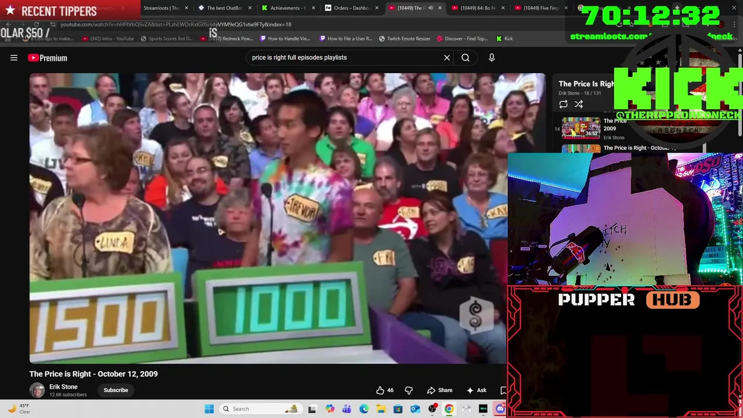The height and width of the screenshot is (418, 743).
Task: Open Discord from the taskbar
Action: [500, 409]
